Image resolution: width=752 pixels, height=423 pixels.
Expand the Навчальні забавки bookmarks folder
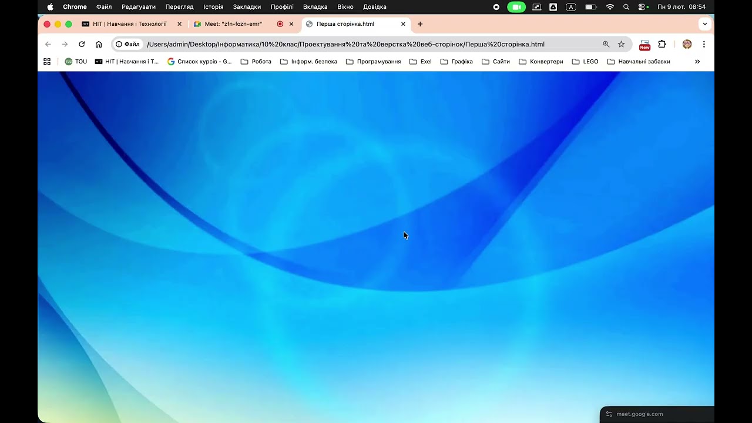[639, 61]
